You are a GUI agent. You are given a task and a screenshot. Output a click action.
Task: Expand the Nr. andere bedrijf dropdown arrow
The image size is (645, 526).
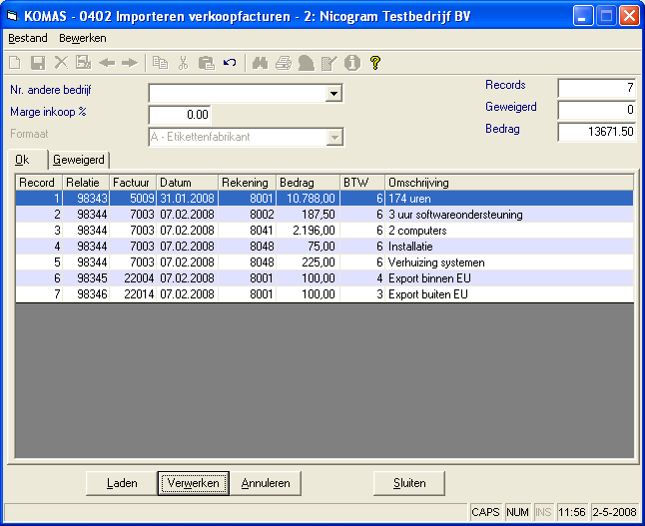[334, 94]
